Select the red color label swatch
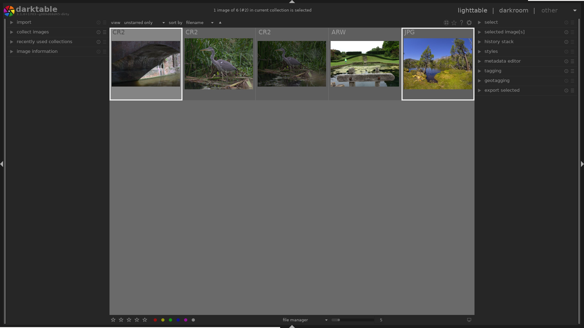 coord(155,320)
